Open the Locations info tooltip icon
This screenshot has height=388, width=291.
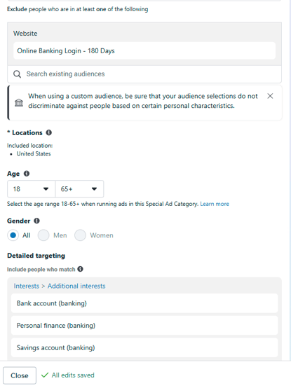point(49,132)
